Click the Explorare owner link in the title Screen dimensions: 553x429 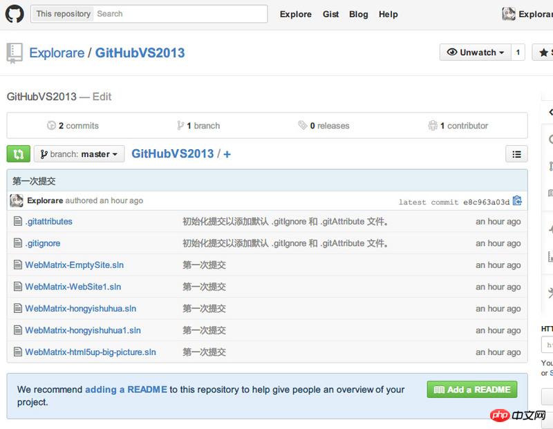click(57, 53)
